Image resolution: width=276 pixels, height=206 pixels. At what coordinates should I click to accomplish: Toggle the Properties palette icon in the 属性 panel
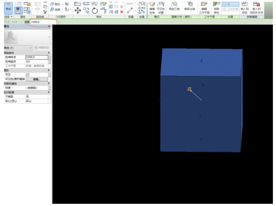[x=18, y=10]
